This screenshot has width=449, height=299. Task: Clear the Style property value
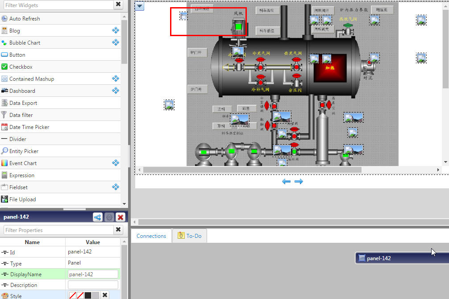point(105,295)
